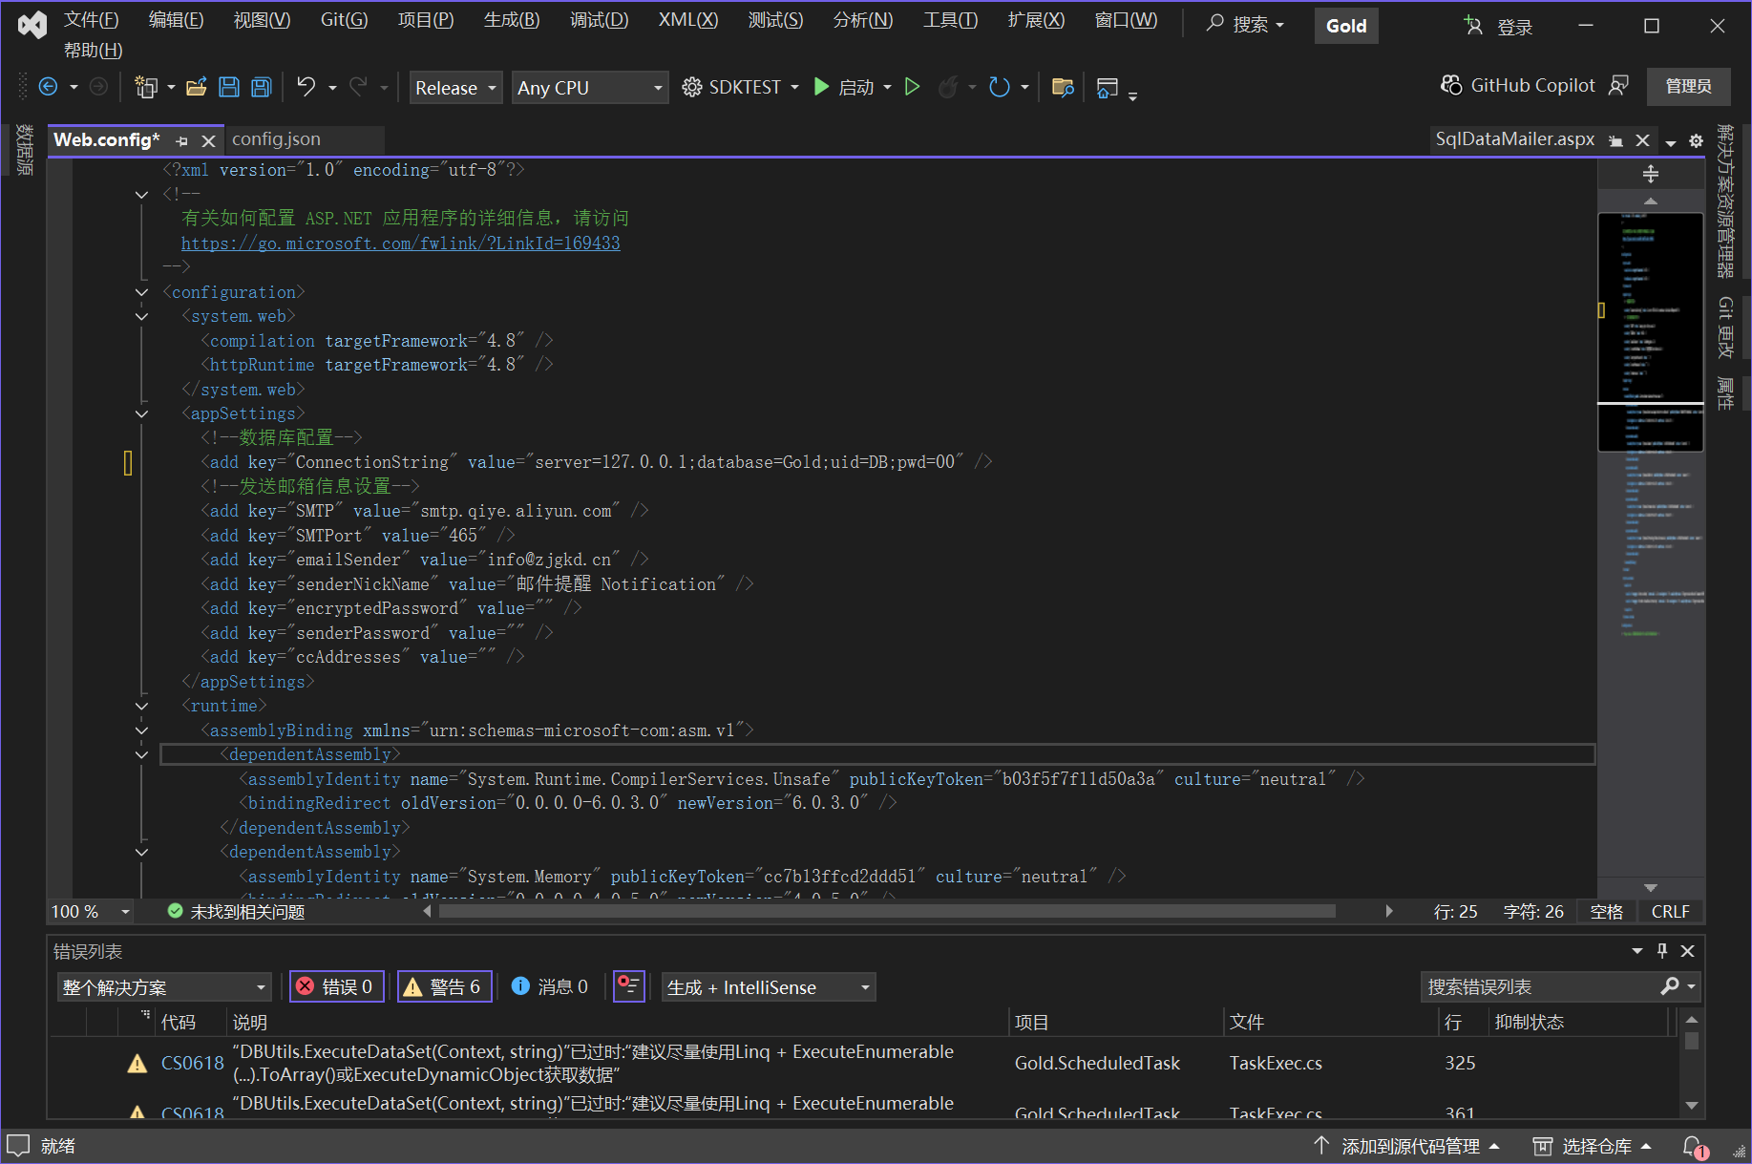Open file with the folder icon
Image resolution: width=1752 pixels, height=1164 pixels.
pos(197,88)
